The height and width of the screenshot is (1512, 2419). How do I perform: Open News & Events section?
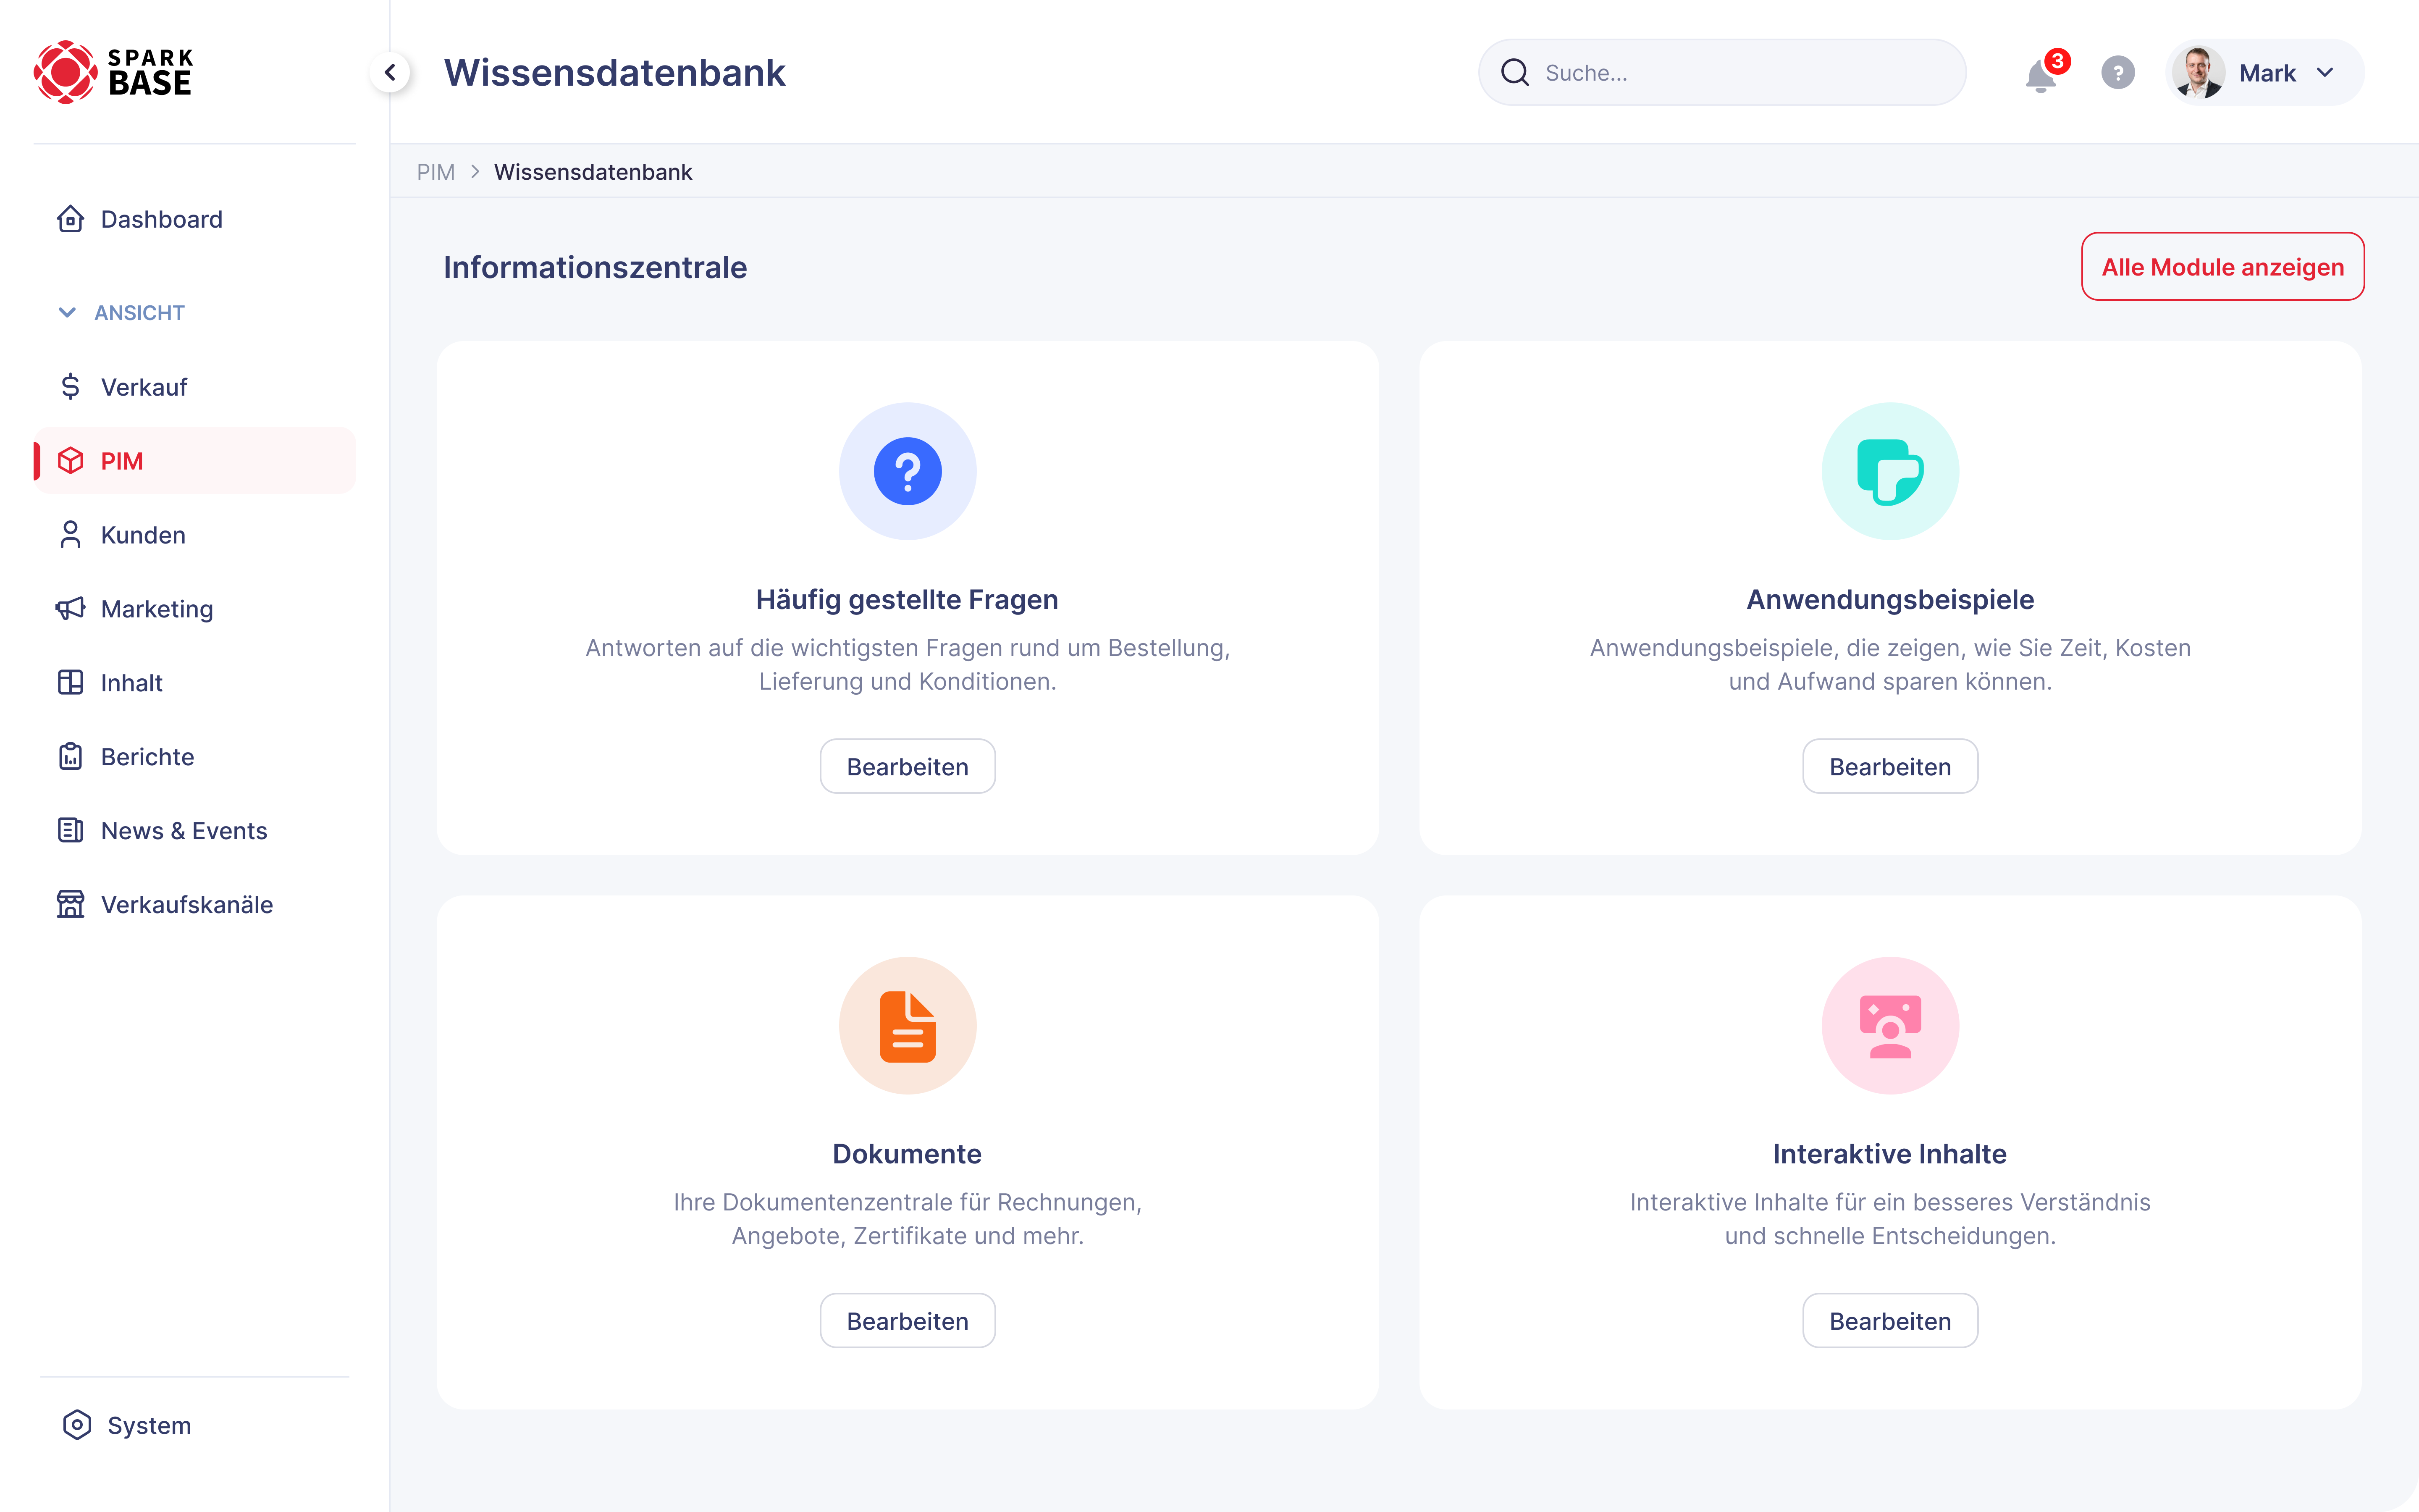coord(194,831)
